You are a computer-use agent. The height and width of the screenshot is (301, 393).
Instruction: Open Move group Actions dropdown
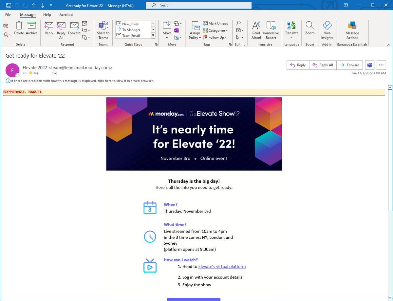[178, 37]
